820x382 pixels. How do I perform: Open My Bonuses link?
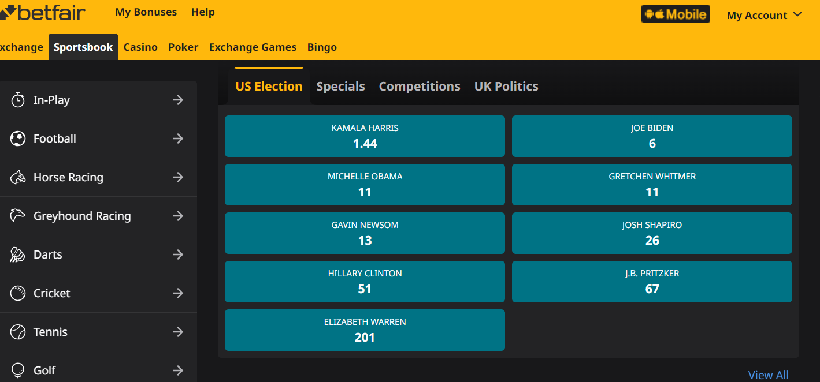click(146, 12)
